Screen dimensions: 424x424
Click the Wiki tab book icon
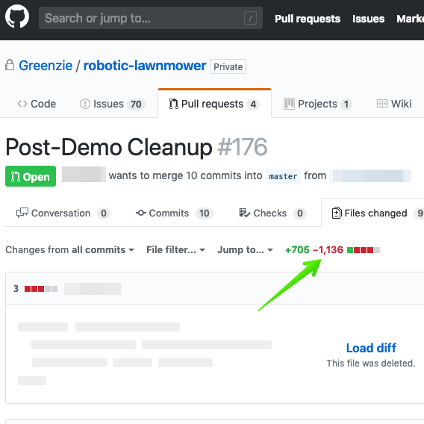[382, 104]
